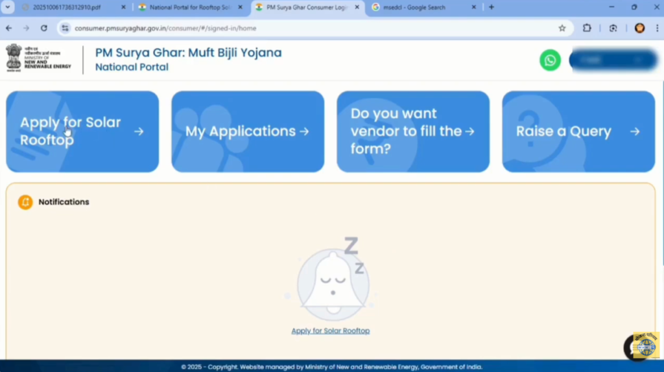The image size is (664, 372).
Task: Open WhatsApp support via green icon
Action: [x=550, y=60]
